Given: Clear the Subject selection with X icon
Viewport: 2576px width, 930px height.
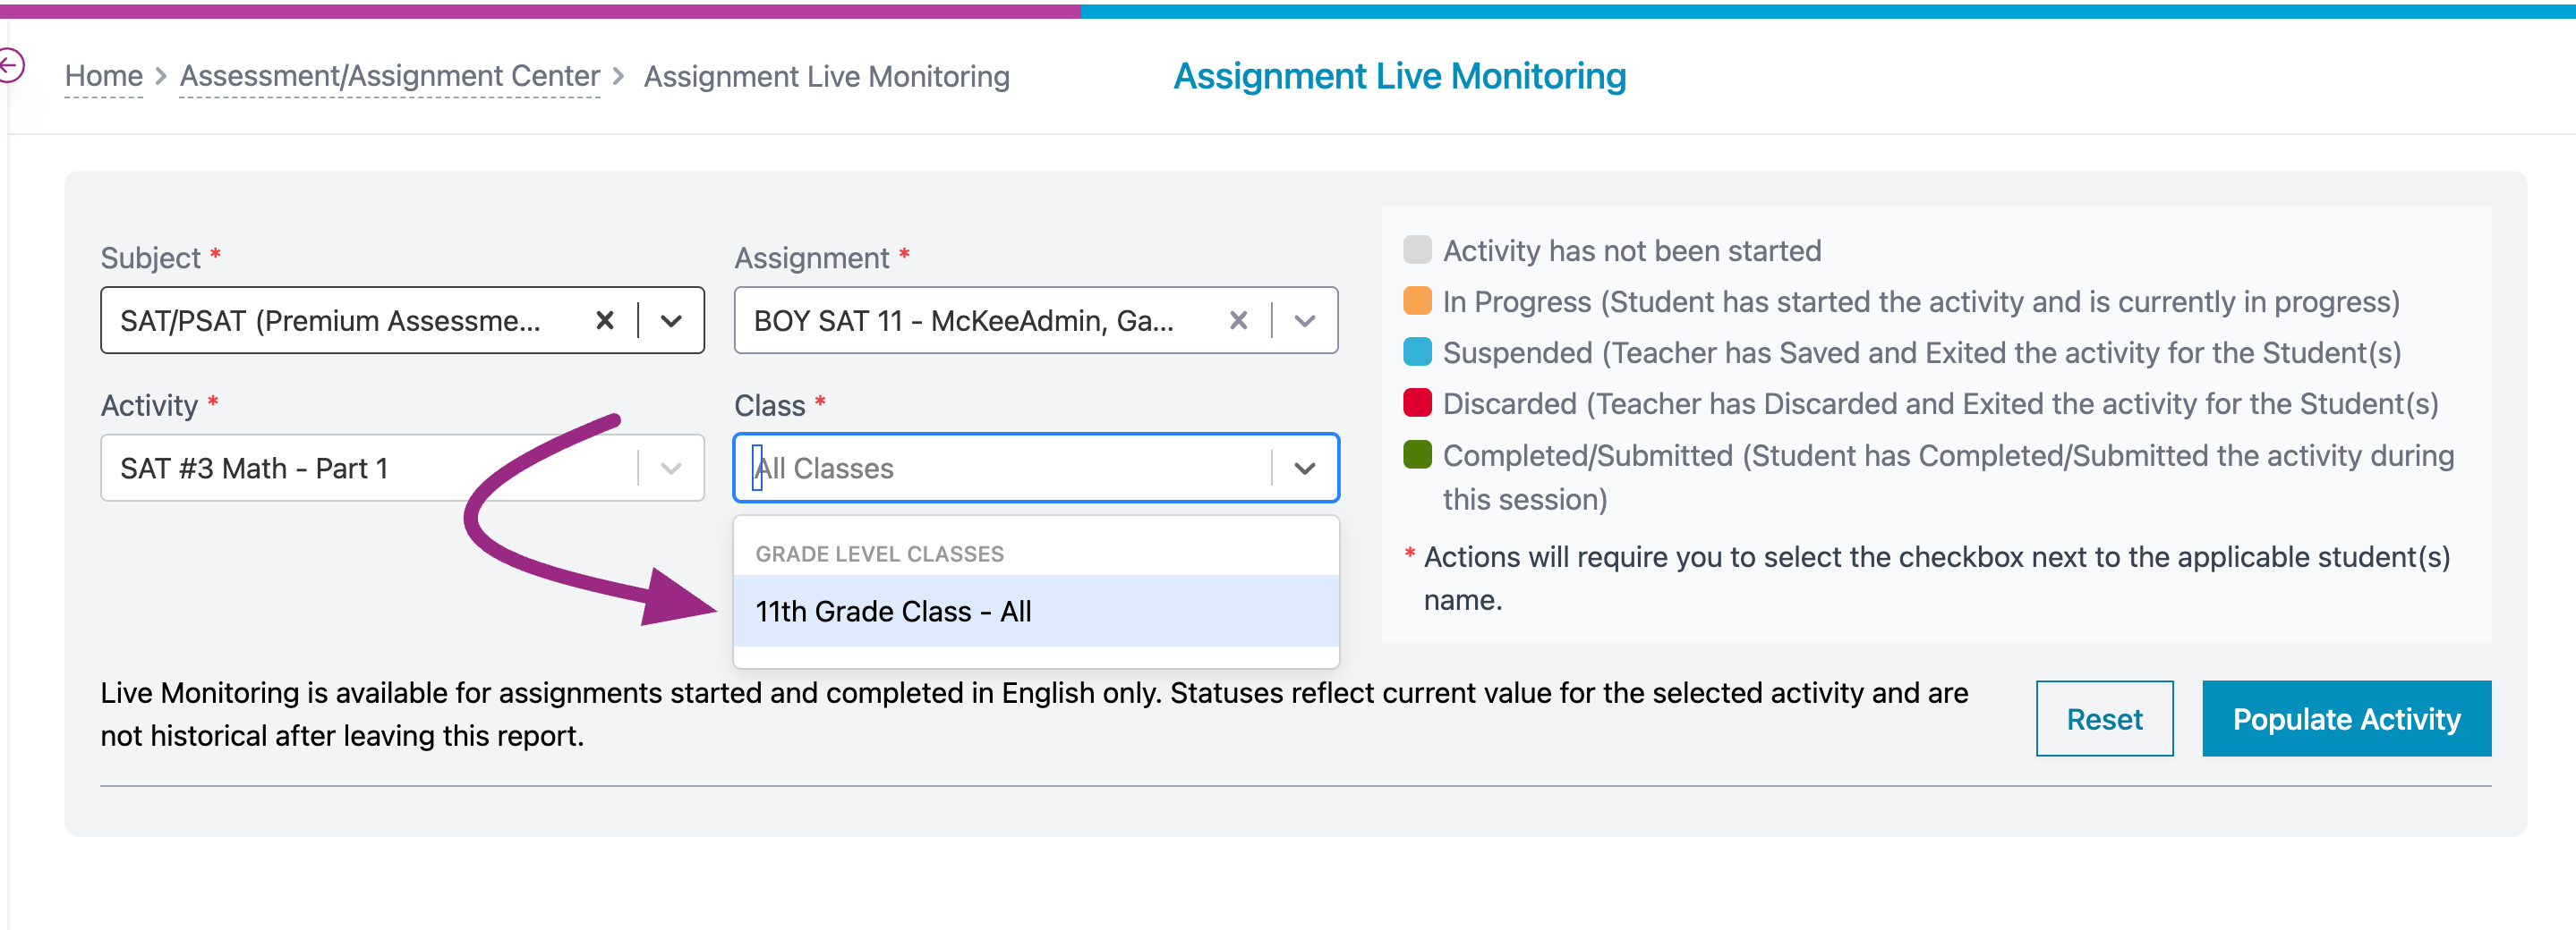Looking at the screenshot, I should pos(604,321).
